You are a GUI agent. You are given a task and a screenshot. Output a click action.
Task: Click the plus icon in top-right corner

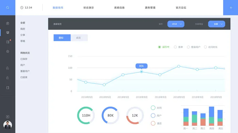coord(231,8)
